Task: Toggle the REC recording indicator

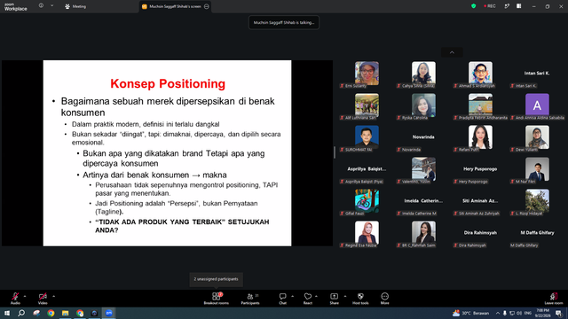Action: click(490, 6)
